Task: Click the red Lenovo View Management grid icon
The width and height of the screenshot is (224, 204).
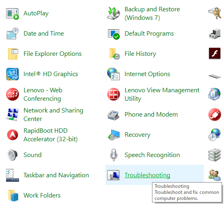Action: click(x=114, y=94)
